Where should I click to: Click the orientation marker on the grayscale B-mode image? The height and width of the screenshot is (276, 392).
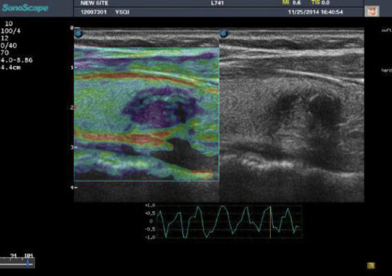coord(224,33)
